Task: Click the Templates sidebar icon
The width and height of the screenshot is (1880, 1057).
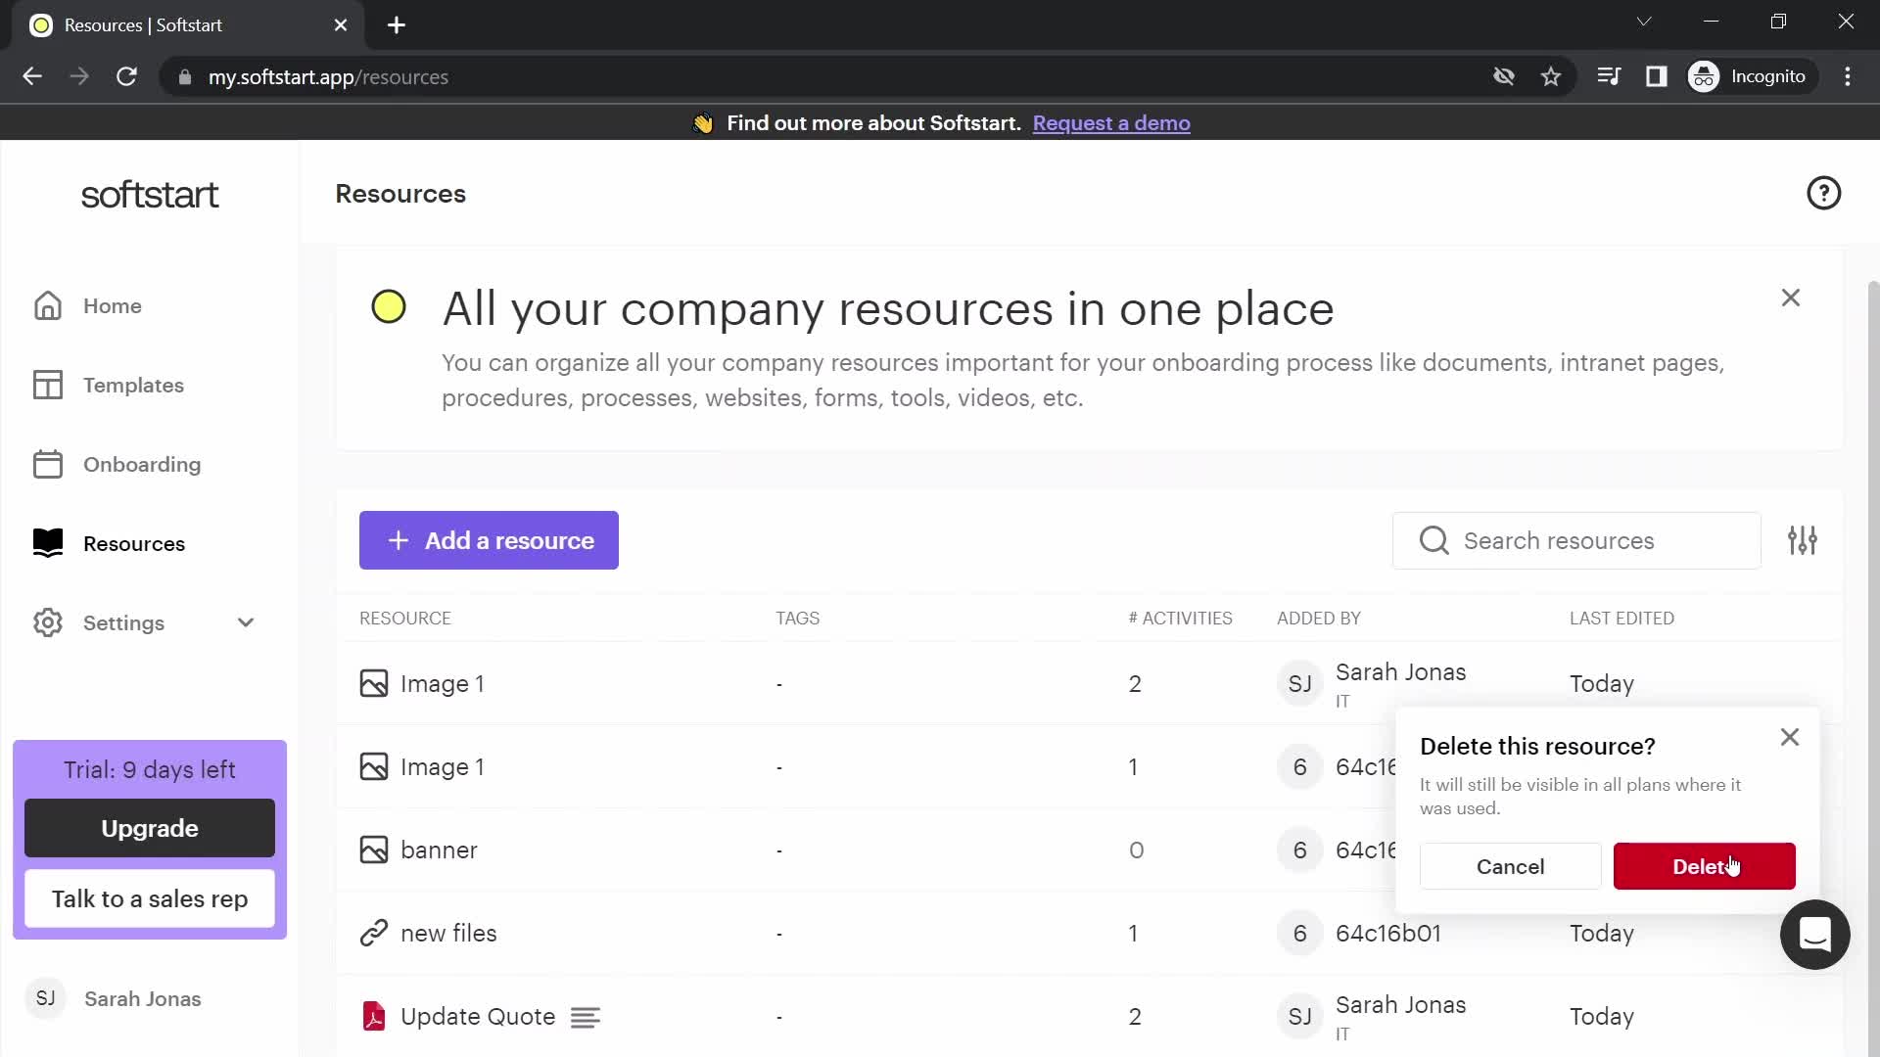Action: coord(48,385)
